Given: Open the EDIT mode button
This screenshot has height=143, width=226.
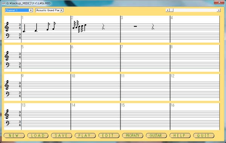Looking at the screenshot, I should 109,136.
